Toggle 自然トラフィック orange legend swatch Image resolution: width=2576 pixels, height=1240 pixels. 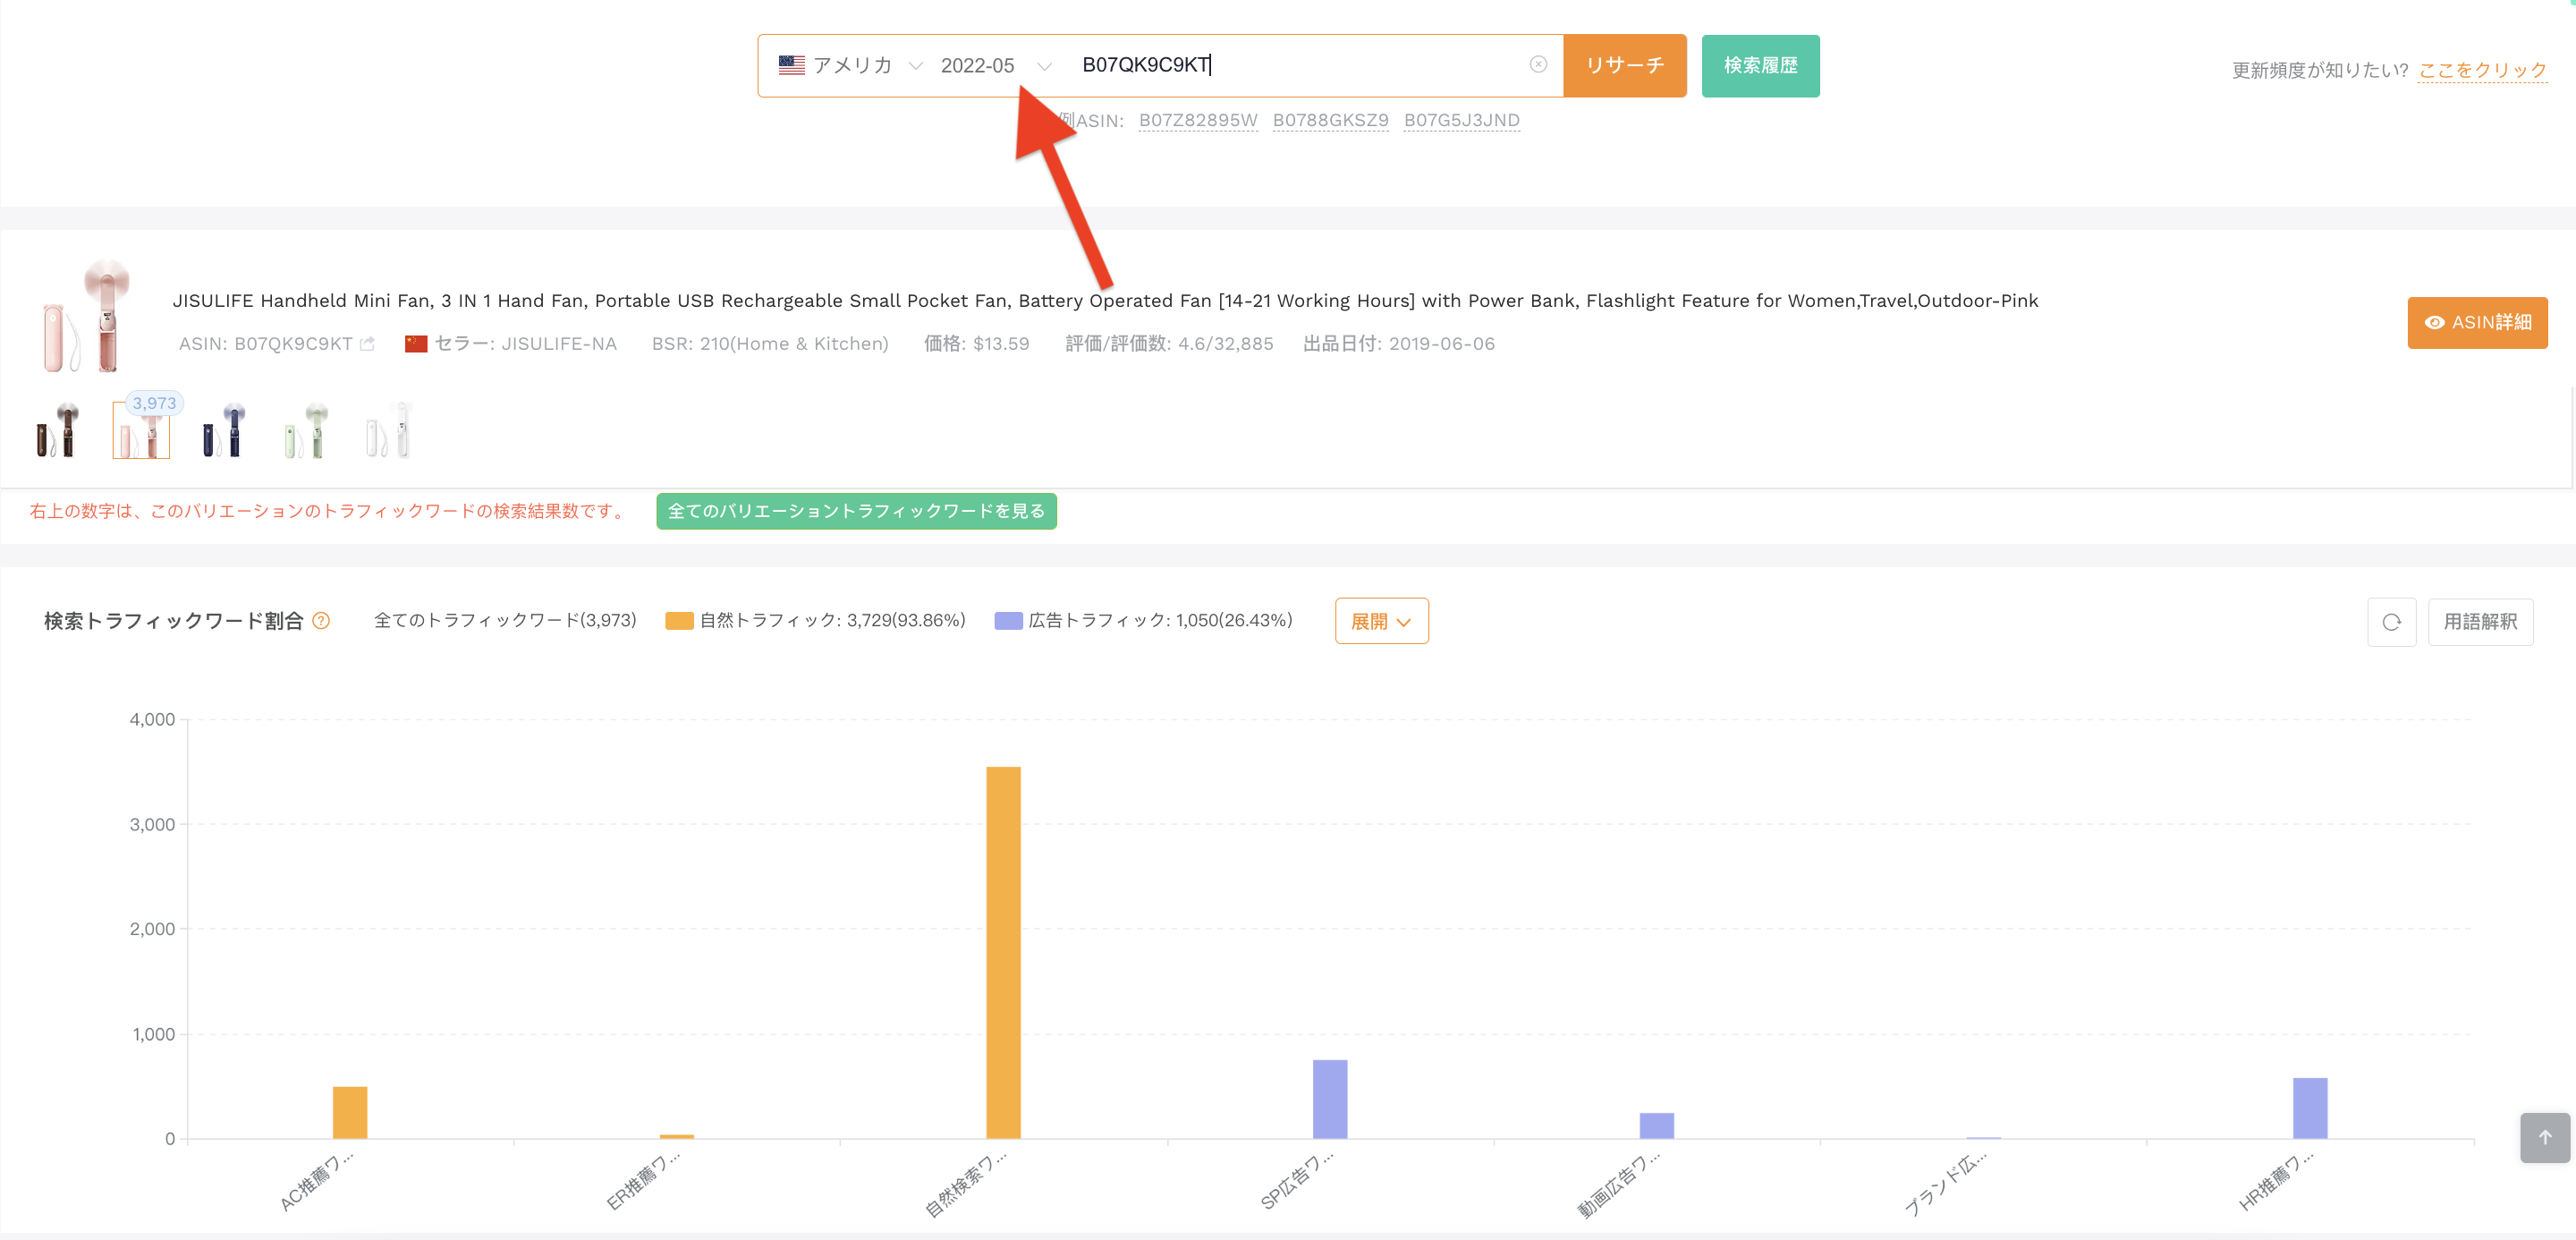(x=679, y=621)
